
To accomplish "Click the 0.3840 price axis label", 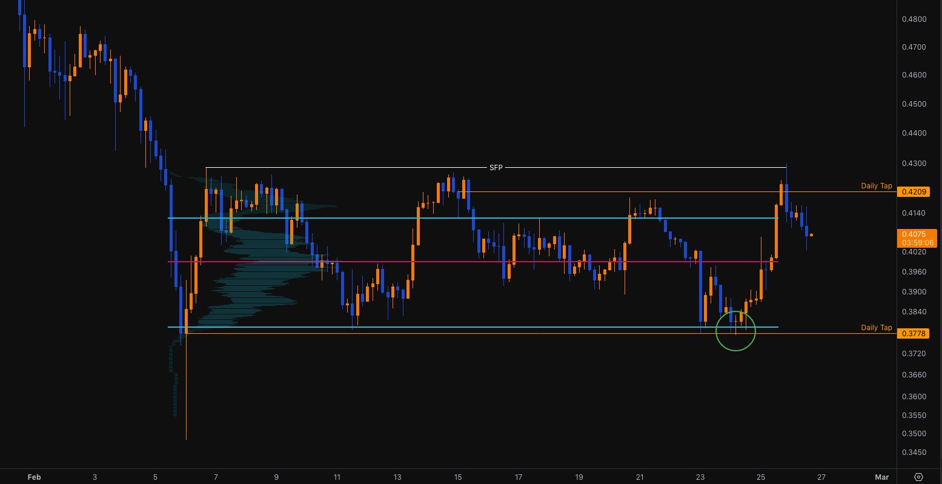I will pos(914,312).
